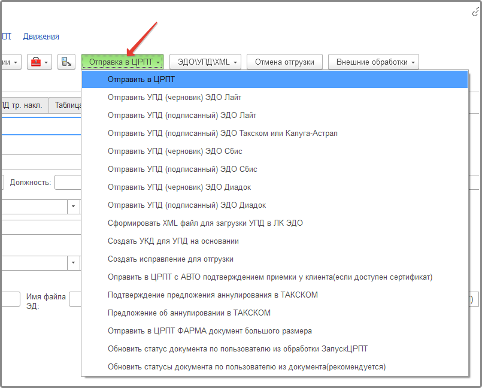Expand the combo box arrow below Должность
Viewport: 482px width, 388px height.
coord(73,206)
